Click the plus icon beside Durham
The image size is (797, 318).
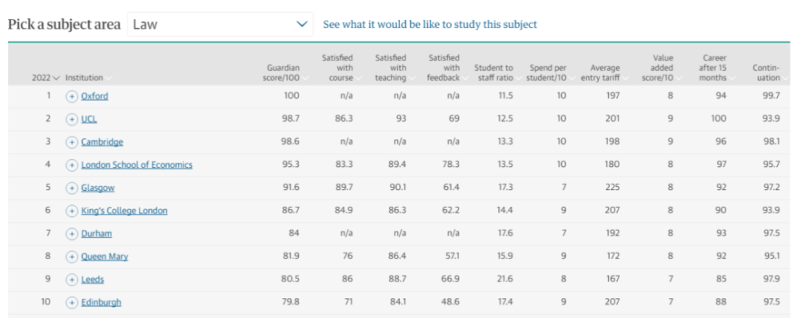[x=72, y=235]
